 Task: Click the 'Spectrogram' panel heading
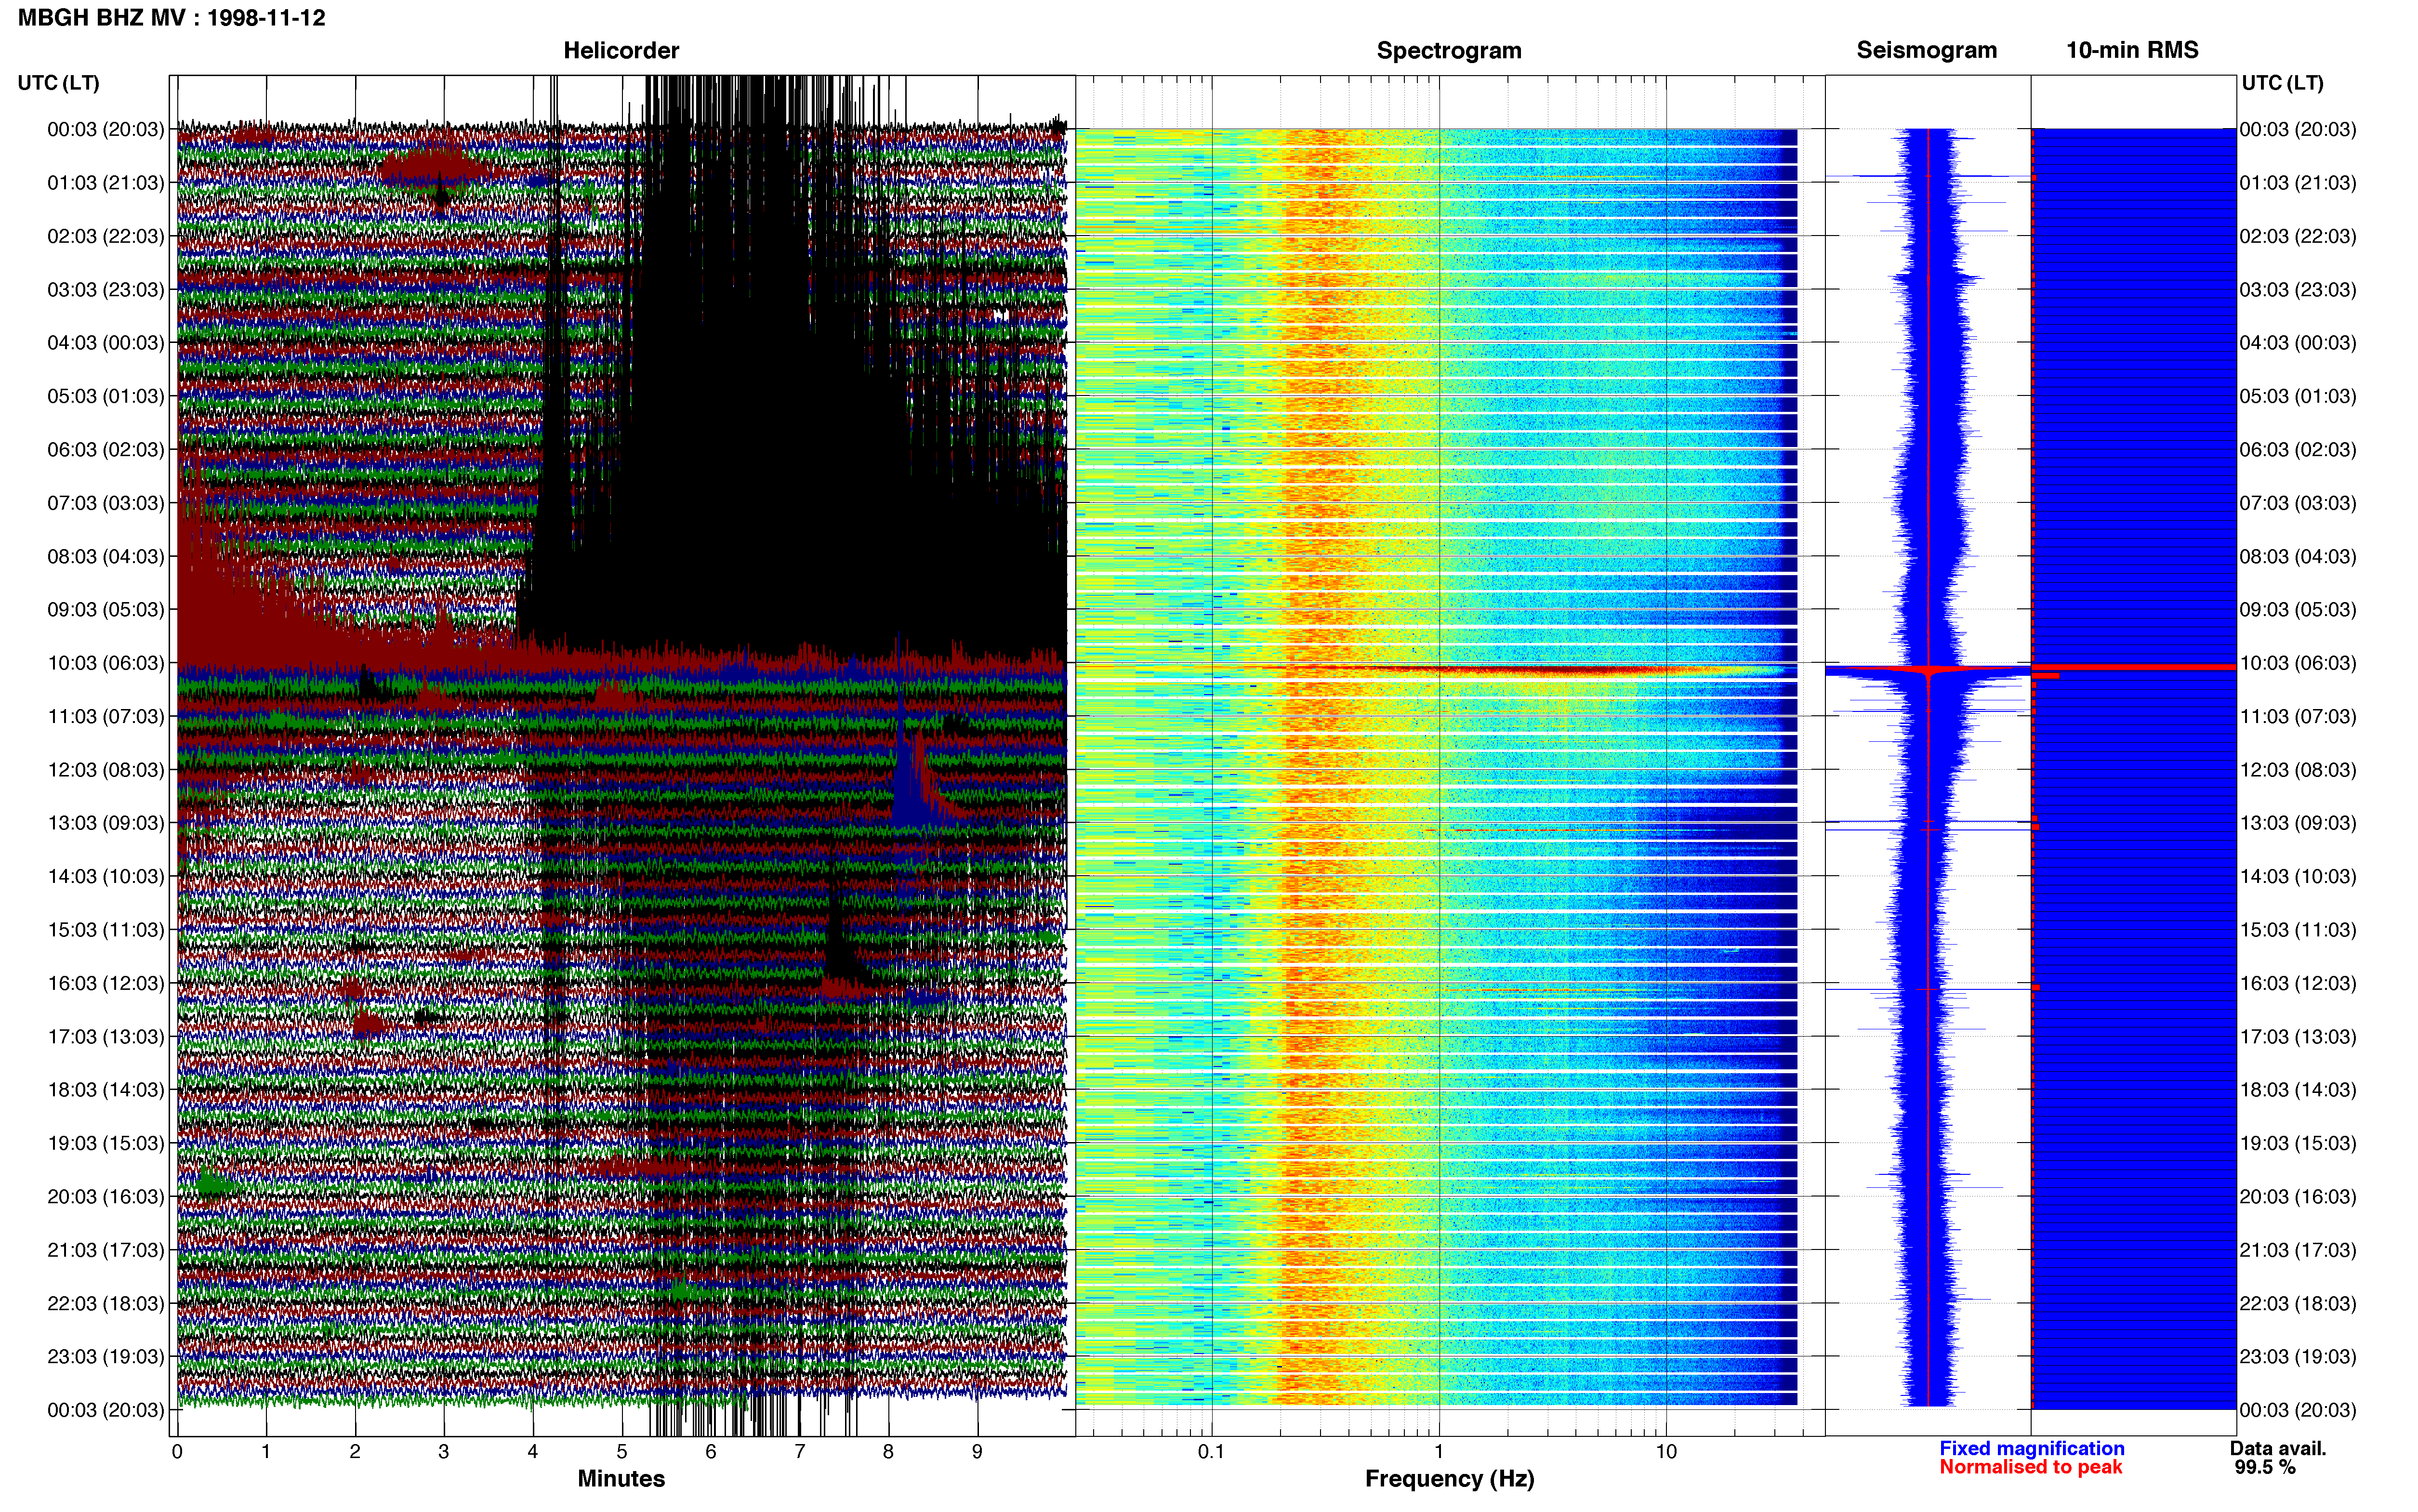click(1449, 50)
